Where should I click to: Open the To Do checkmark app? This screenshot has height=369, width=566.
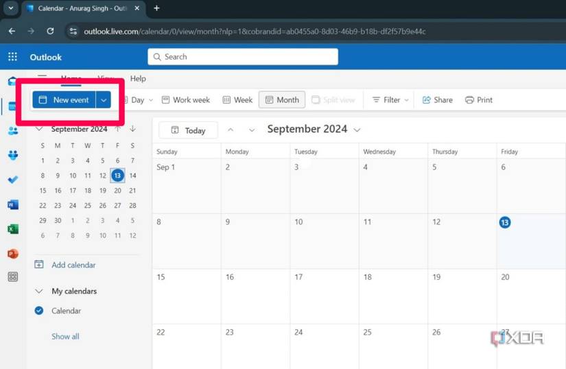tap(13, 179)
